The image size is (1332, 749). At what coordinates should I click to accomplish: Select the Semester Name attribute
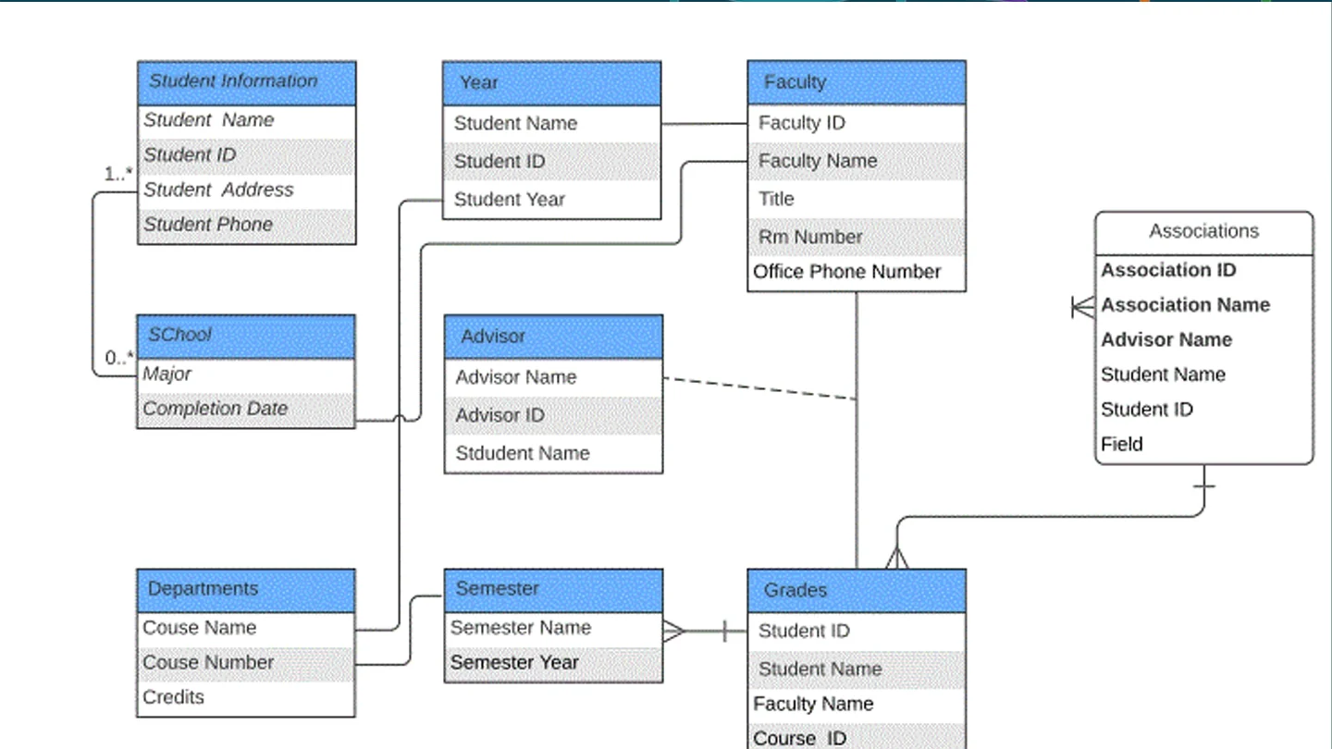click(x=553, y=629)
